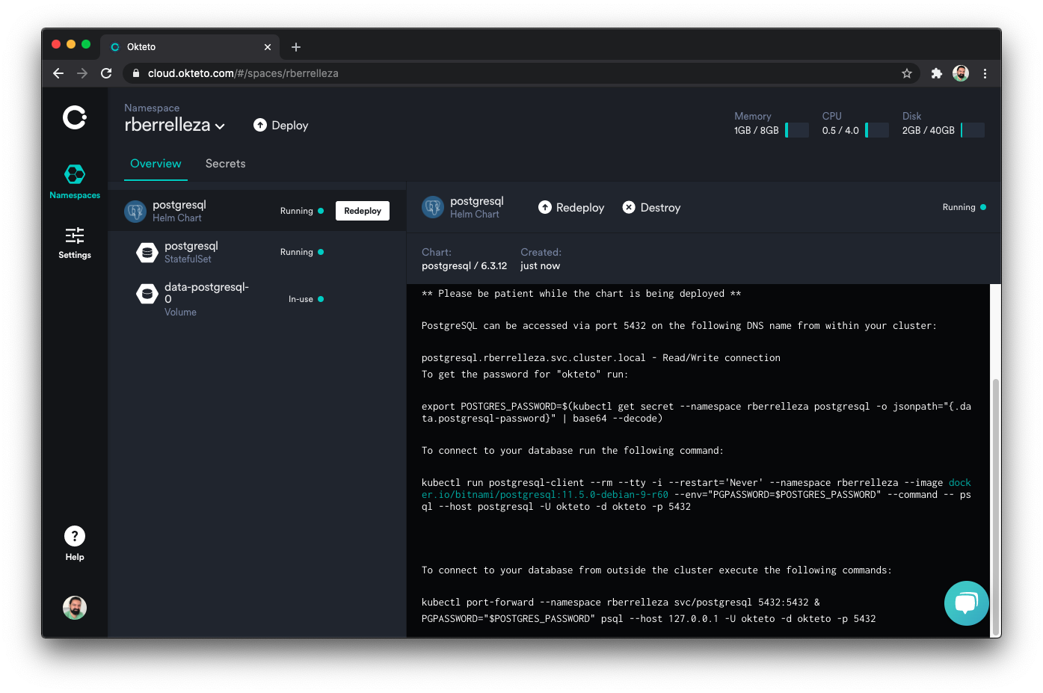Reload the current page
This screenshot has width=1043, height=693.
tap(106, 73)
